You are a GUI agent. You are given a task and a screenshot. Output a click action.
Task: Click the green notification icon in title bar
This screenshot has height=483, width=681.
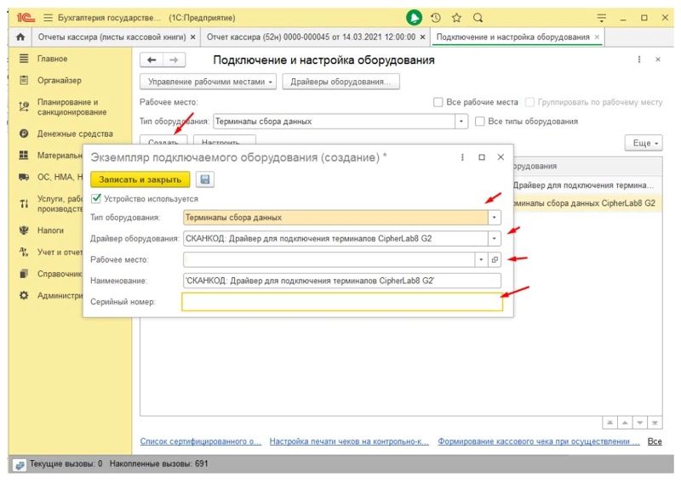pos(414,17)
